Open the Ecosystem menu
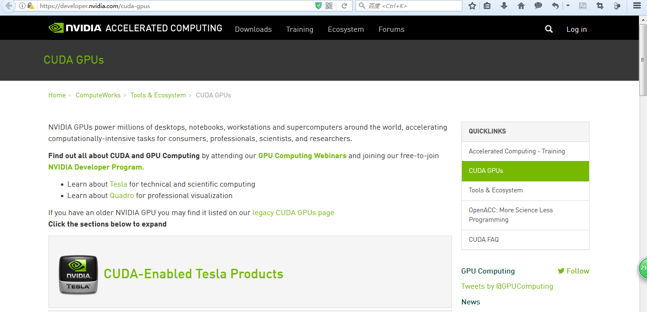 coord(346,29)
